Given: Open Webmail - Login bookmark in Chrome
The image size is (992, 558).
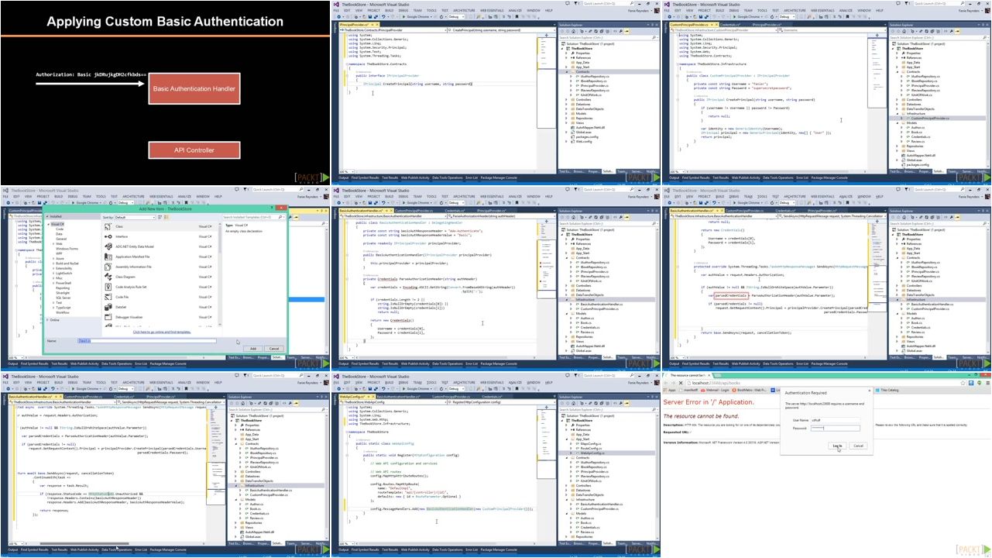Looking at the screenshot, I should (x=715, y=390).
